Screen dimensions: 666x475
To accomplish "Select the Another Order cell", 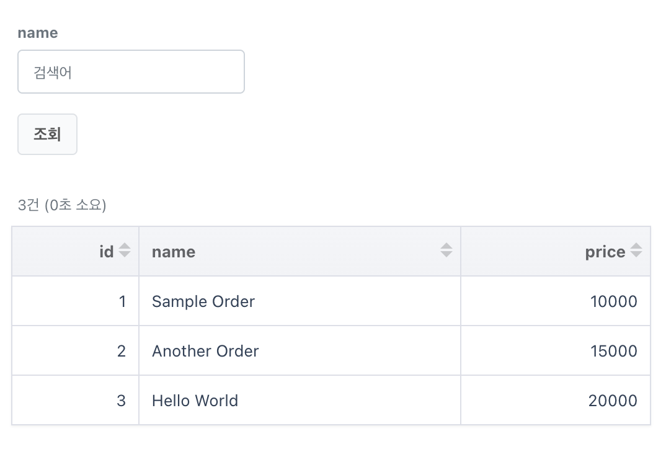I will point(205,351).
